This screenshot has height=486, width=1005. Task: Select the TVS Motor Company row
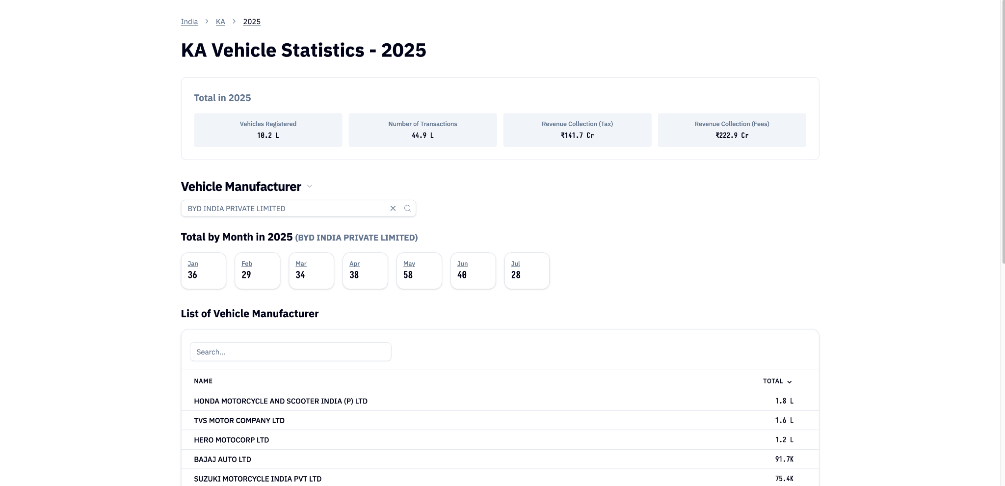pyautogui.click(x=239, y=421)
